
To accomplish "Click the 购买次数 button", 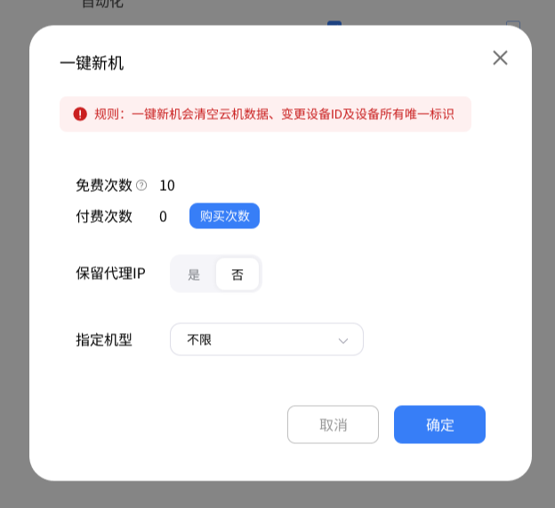I will [x=224, y=216].
